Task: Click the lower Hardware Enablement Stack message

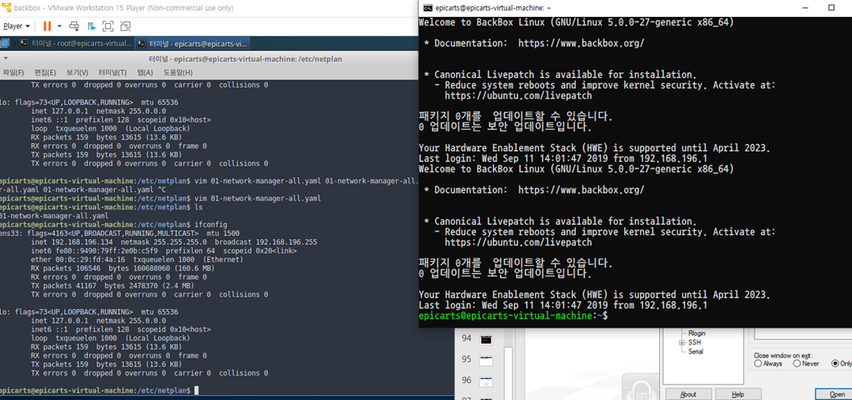Action: pyautogui.click(x=594, y=295)
